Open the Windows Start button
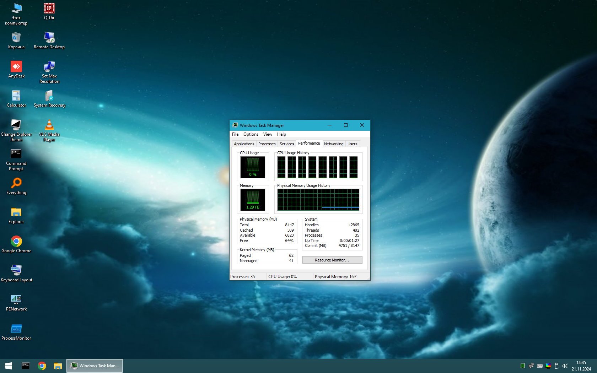 click(x=9, y=366)
